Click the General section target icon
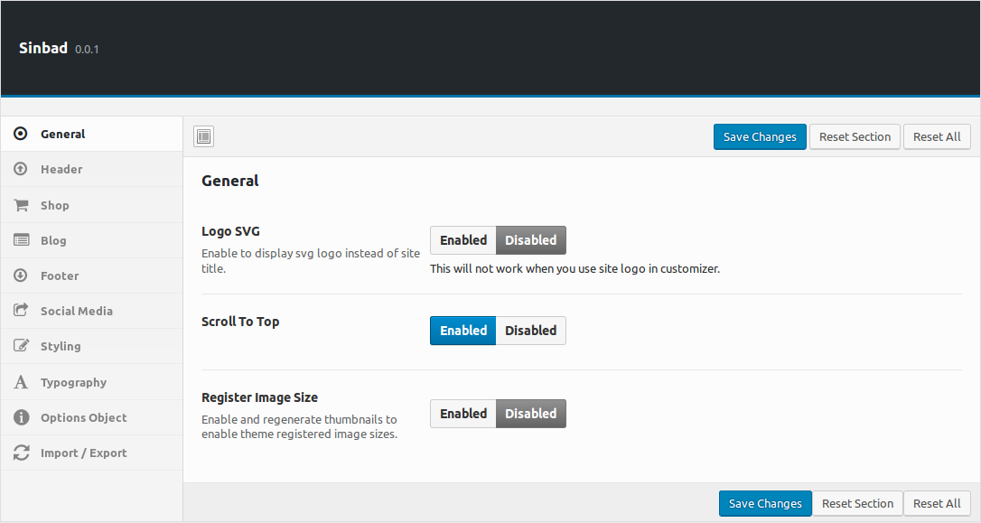 tap(21, 134)
